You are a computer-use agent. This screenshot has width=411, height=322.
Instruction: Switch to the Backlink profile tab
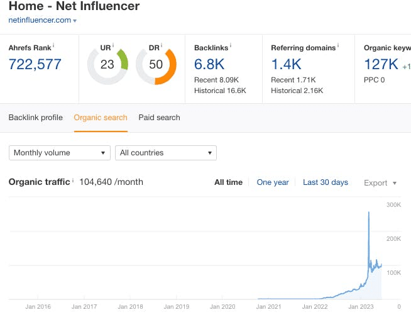[x=36, y=118]
